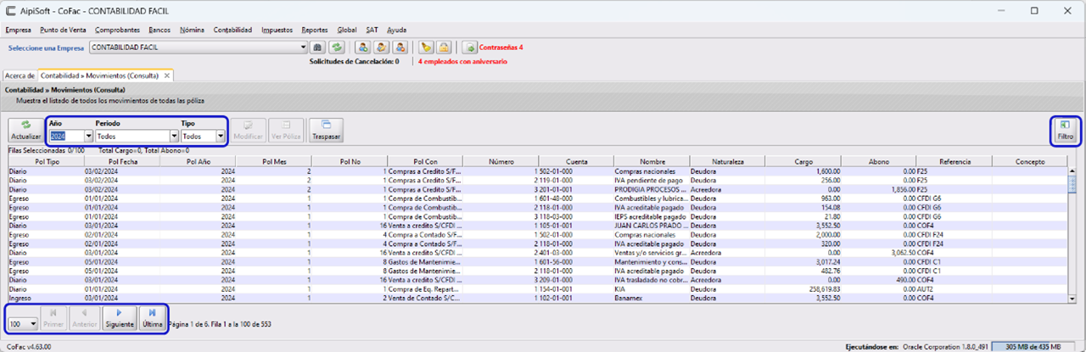Open the Punto de Venta menu
Viewport: 1086px width, 352px height.
point(63,30)
